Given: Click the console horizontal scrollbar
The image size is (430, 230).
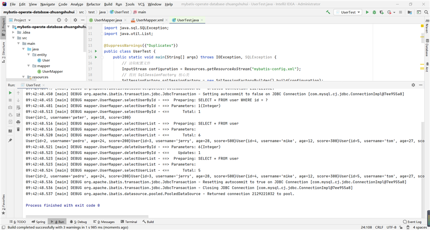Looking at the screenshot, I should click(x=87, y=216).
